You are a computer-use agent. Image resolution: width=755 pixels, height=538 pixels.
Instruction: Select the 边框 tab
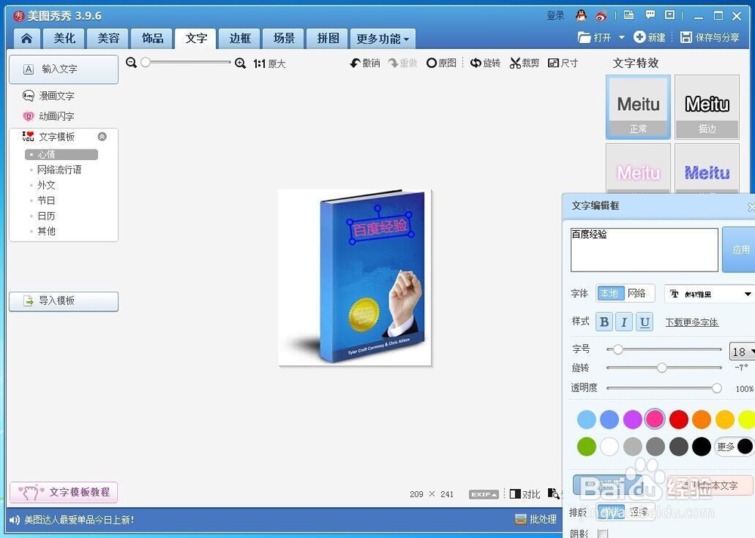(x=240, y=38)
